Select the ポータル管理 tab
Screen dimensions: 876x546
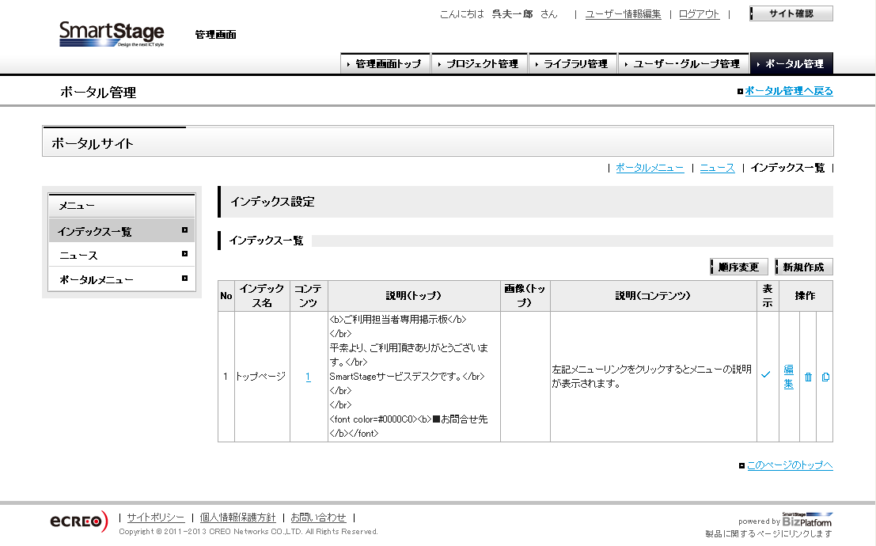791,64
